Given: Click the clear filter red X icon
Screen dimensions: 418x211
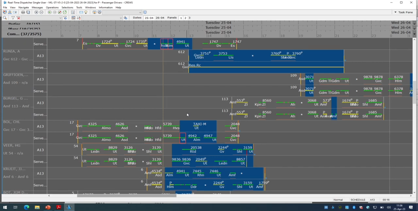Looking at the screenshot, I should coord(18,18).
